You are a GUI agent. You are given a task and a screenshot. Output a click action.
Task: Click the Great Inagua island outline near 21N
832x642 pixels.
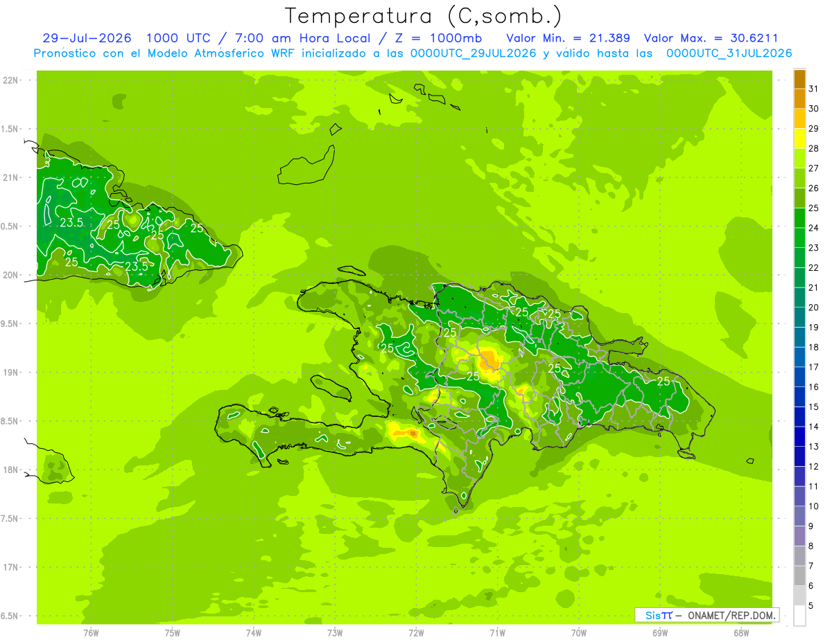[x=306, y=166]
